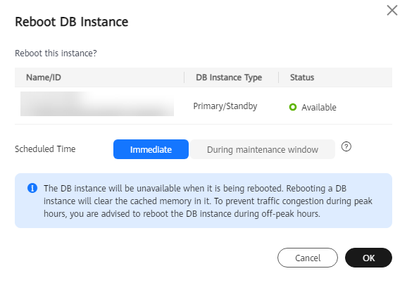Click the Reboot DB Instance title
The height and width of the screenshot is (283, 407).
point(72,22)
